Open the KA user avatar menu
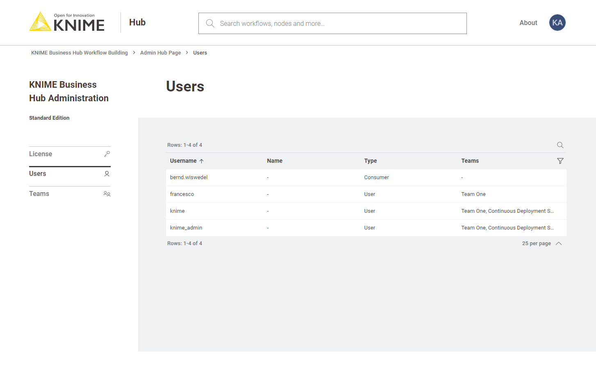The height and width of the screenshot is (389, 596). [557, 23]
